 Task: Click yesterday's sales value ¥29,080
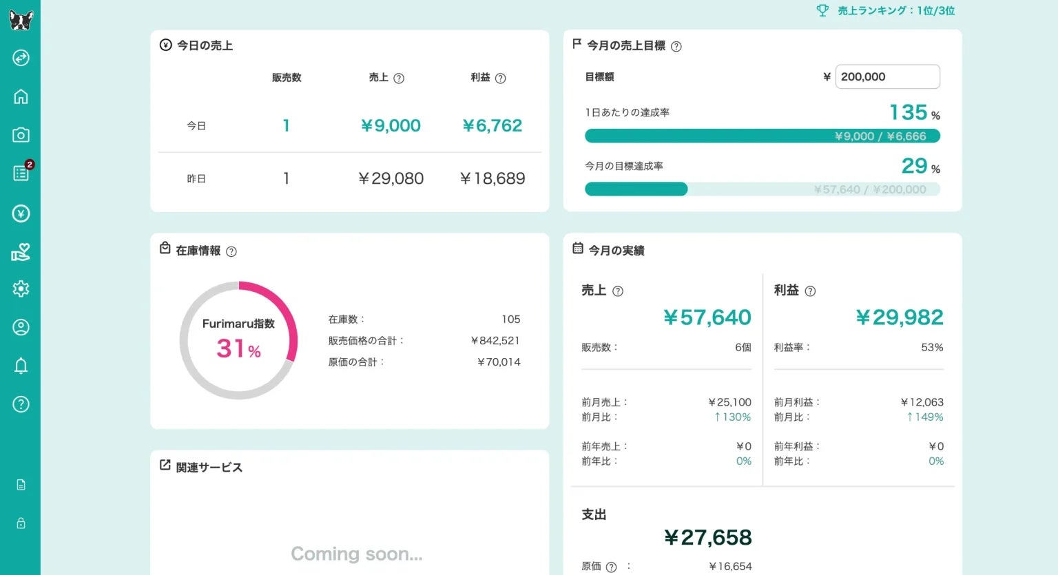pyautogui.click(x=391, y=178)
